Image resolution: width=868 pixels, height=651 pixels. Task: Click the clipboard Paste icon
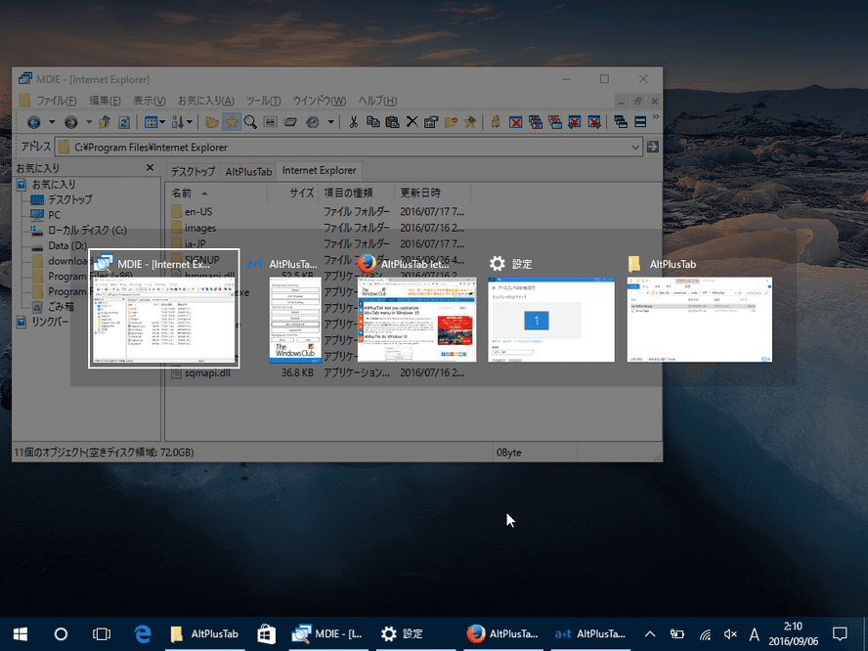(x=393, y=122)
